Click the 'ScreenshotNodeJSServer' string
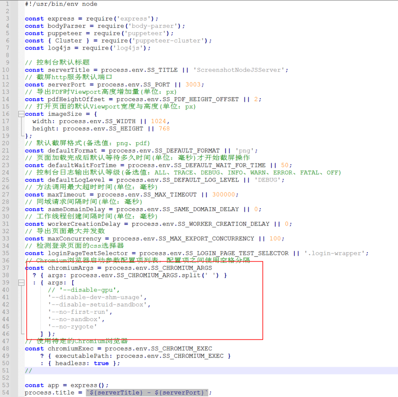The height and width of the screenshot is (397, 398). pyautogui.click(x=239, y=70)
